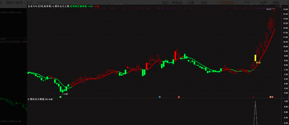289x125 pixels.
Task: Click the green 跌 marker below the chart
Action: (60, 97)
